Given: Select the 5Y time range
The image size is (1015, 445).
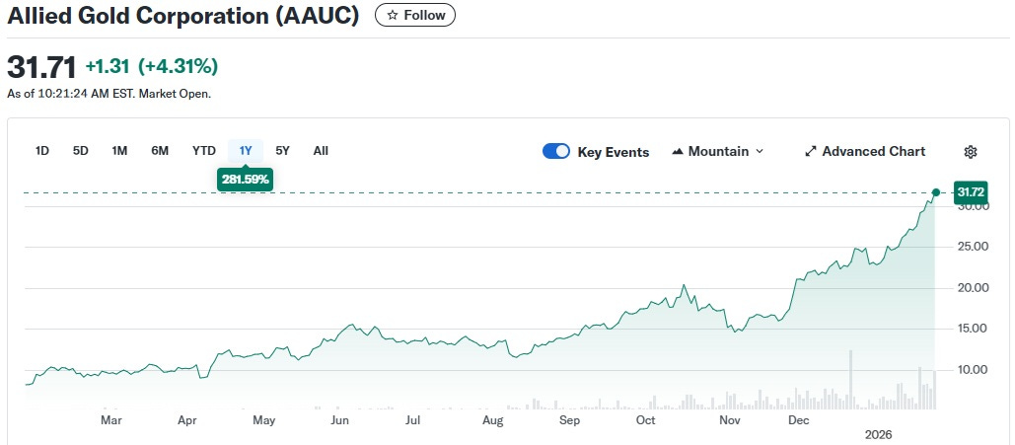Looking at the screenshot, I should 283,151.
